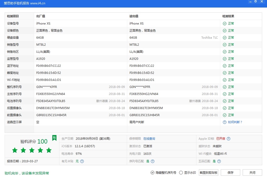Select factory LL/A(美国) region cell
Screen dimensions: 267x180
(x=43, y=52)
